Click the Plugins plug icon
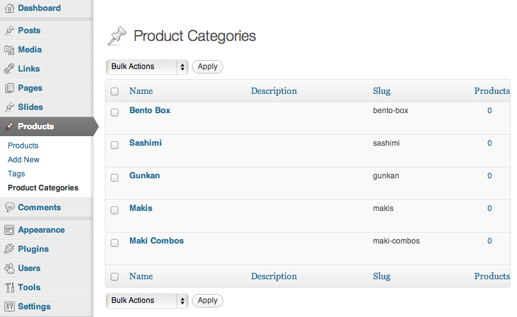 [9, 249]
